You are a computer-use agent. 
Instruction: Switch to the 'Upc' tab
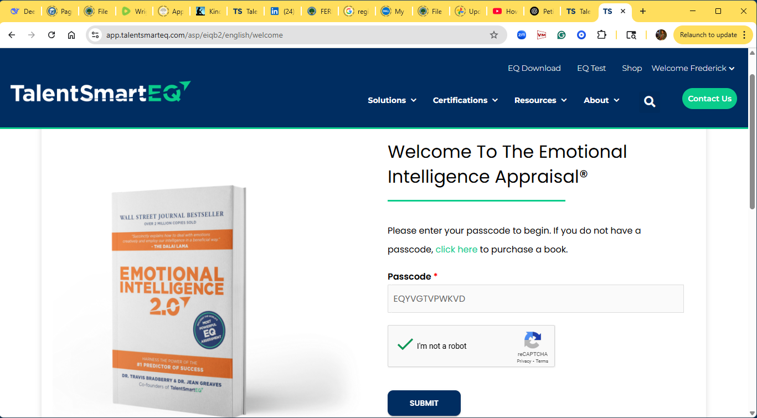[467, 11]
